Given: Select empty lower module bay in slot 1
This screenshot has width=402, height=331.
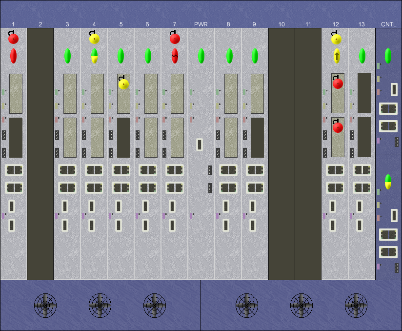Looking at the screenshot, I should [16, 138].
